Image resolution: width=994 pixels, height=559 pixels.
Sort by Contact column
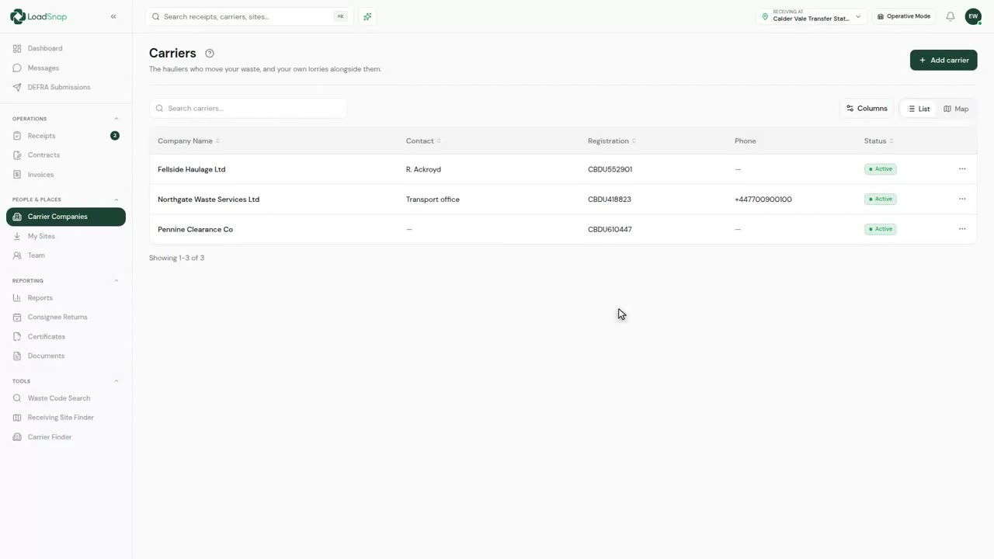pyautogui.click(x=423, y=141)
